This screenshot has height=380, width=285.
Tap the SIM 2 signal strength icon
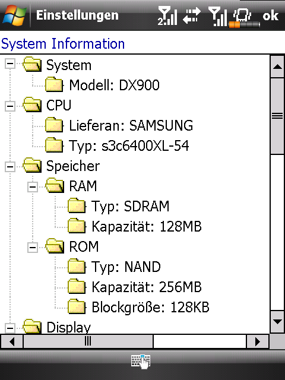click(x=167, y=15)
